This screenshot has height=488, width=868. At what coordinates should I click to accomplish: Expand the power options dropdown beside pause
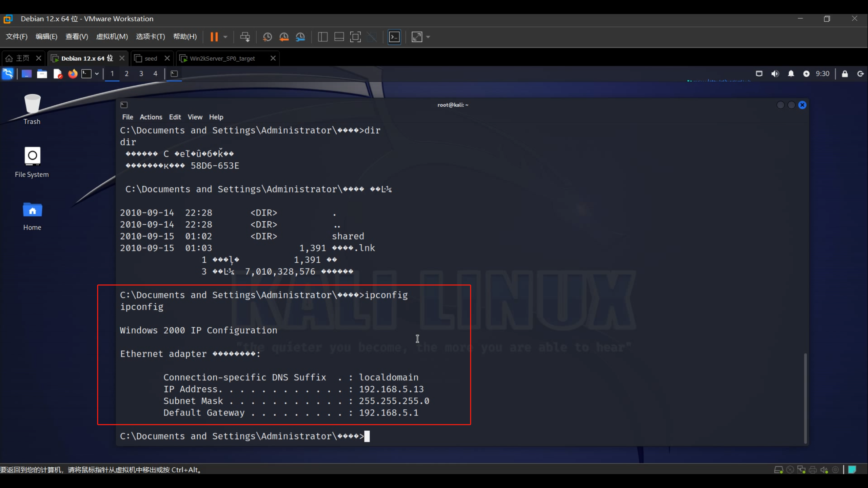pos(225,37)
